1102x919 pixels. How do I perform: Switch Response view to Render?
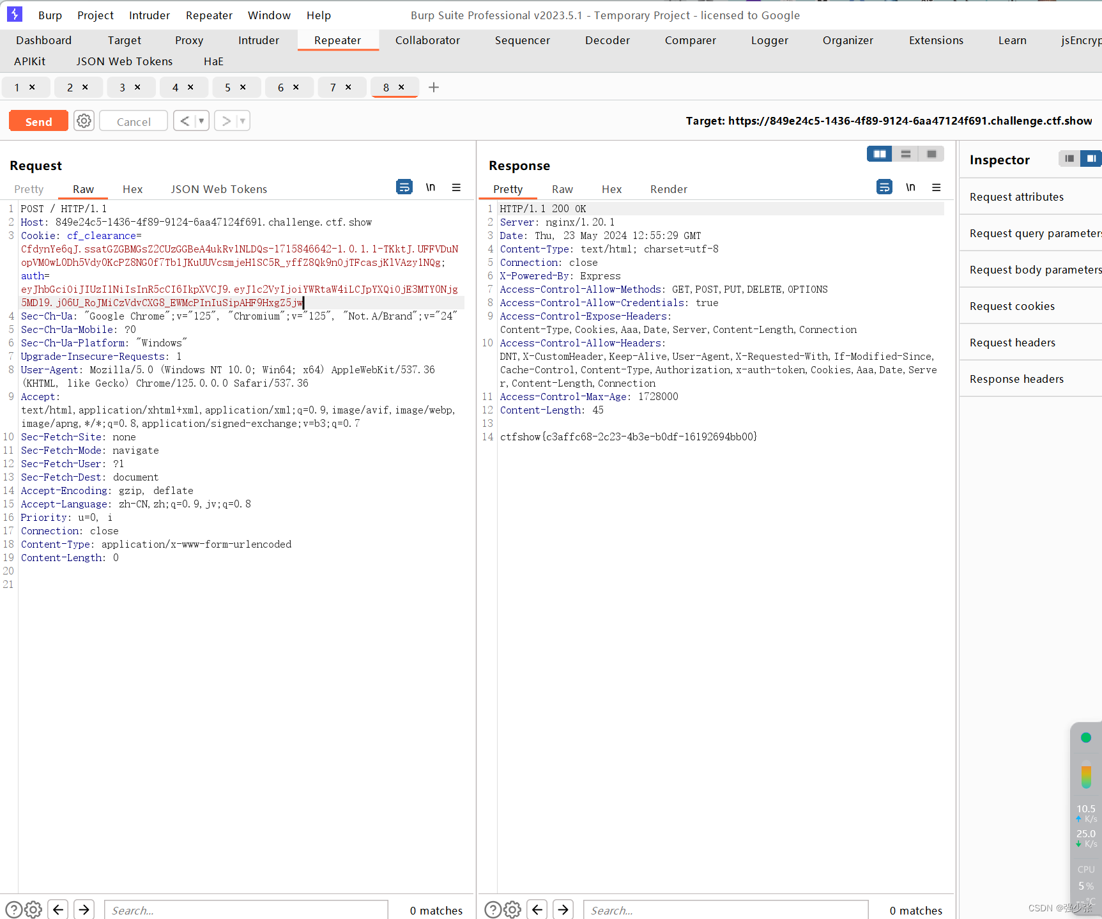669,189
